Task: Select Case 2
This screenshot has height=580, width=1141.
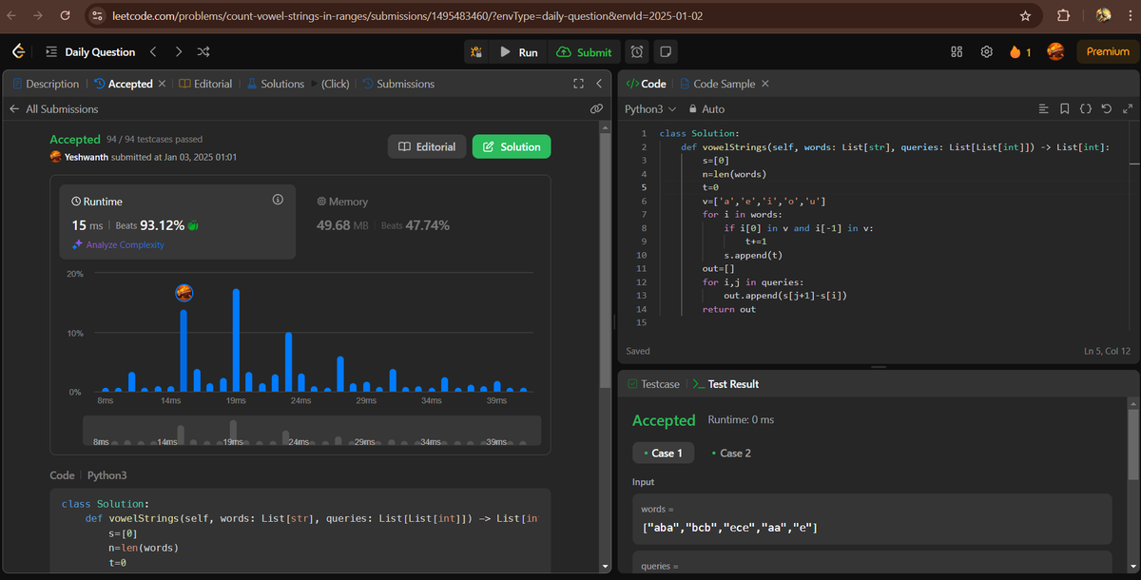Action: pyautogui.click(x=731, y=453)
